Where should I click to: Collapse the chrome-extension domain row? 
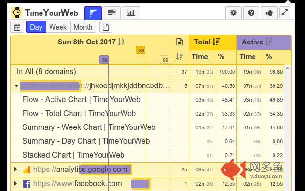tap(16, 86)
